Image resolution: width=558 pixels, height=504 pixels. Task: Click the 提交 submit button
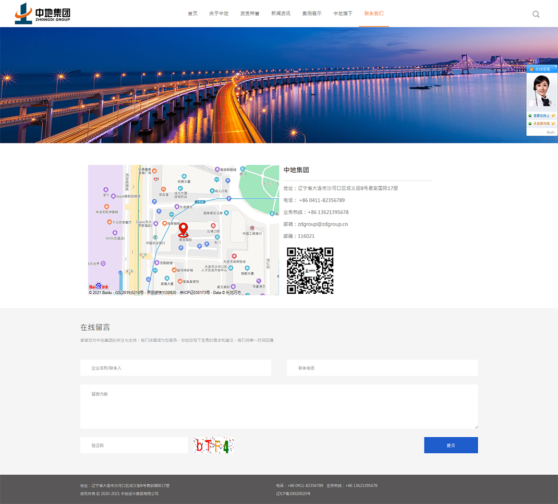451,445
